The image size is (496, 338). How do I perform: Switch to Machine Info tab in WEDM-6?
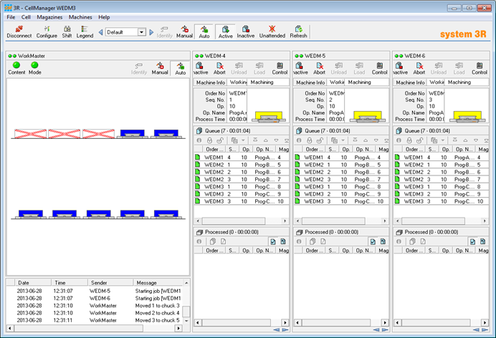click(x=410, y=82)
